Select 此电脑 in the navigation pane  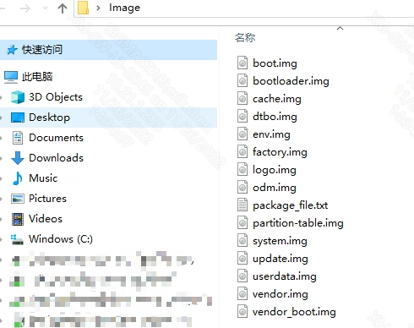pos(37,77)
